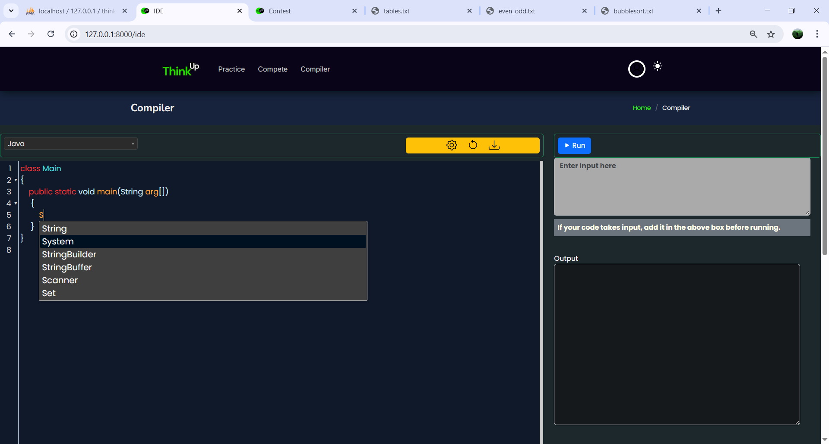Open the Chrome three-dot menu
The width and height of the screenshot is (829, 444).
[817, 34]
